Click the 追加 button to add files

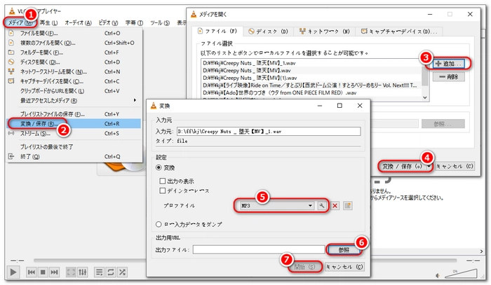click(449, 64)
